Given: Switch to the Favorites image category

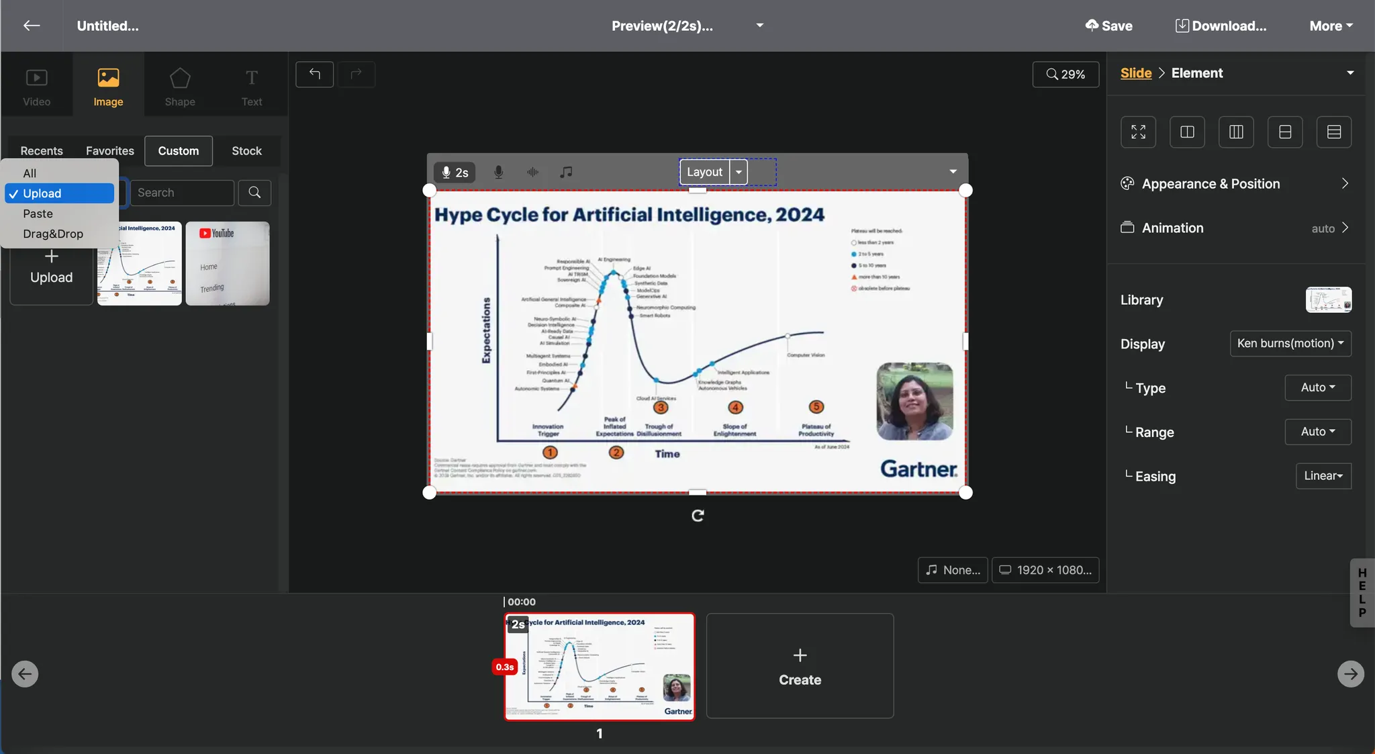Looking at the screenshot, I should click(110, 151).
